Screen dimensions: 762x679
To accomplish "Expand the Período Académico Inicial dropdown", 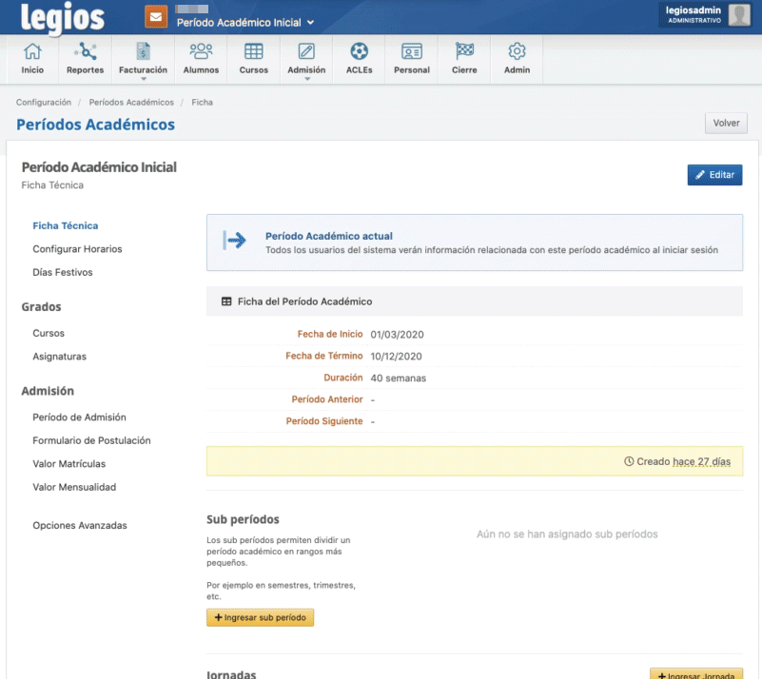I will 245,22.
